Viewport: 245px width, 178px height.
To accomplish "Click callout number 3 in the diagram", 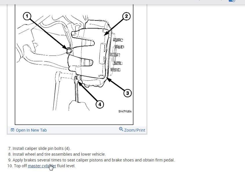I will 127,93.
